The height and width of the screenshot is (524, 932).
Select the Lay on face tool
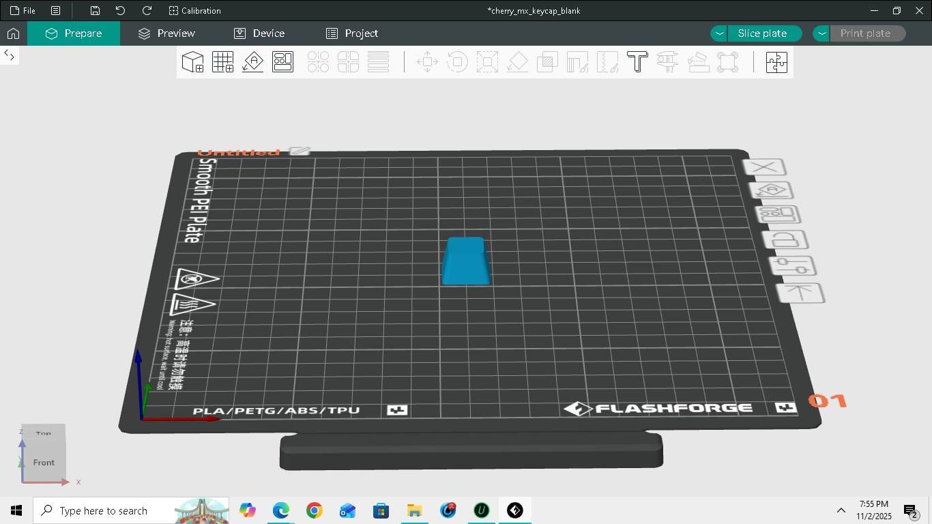click(x=517, y=62)
